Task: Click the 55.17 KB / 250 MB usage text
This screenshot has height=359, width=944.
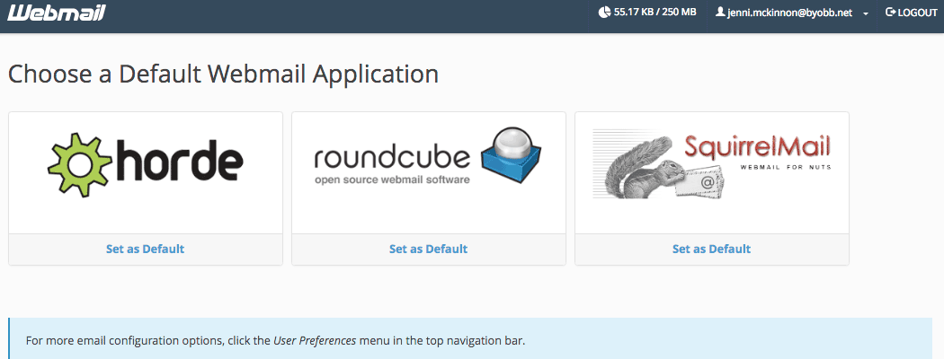Action: point(655,12)
